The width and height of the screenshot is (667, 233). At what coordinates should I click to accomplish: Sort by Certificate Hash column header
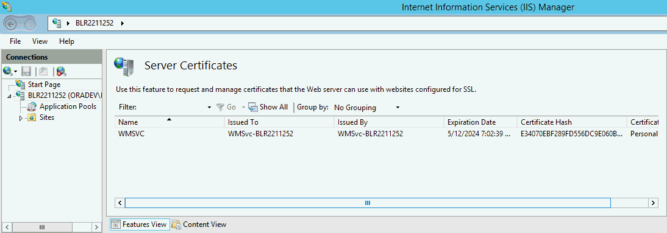click(572, 122)
